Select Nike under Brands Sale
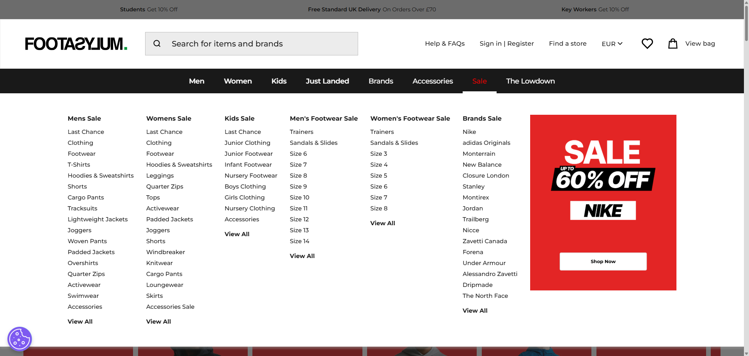749x356 pixels. 469,132
